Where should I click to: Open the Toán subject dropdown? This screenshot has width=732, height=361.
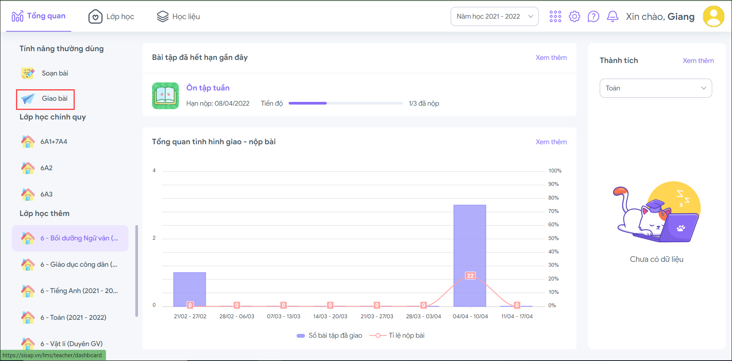click(x=655, y=88)
